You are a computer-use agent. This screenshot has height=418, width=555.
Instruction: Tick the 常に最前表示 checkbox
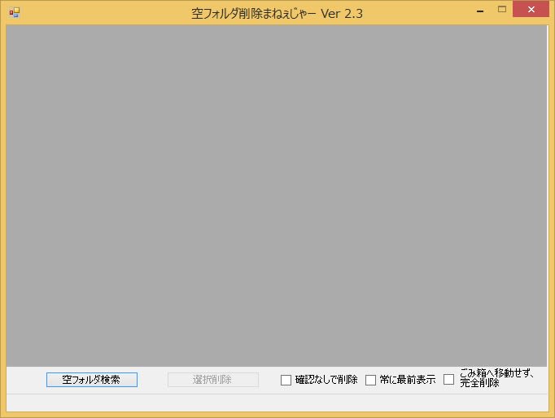click(370, 380)
